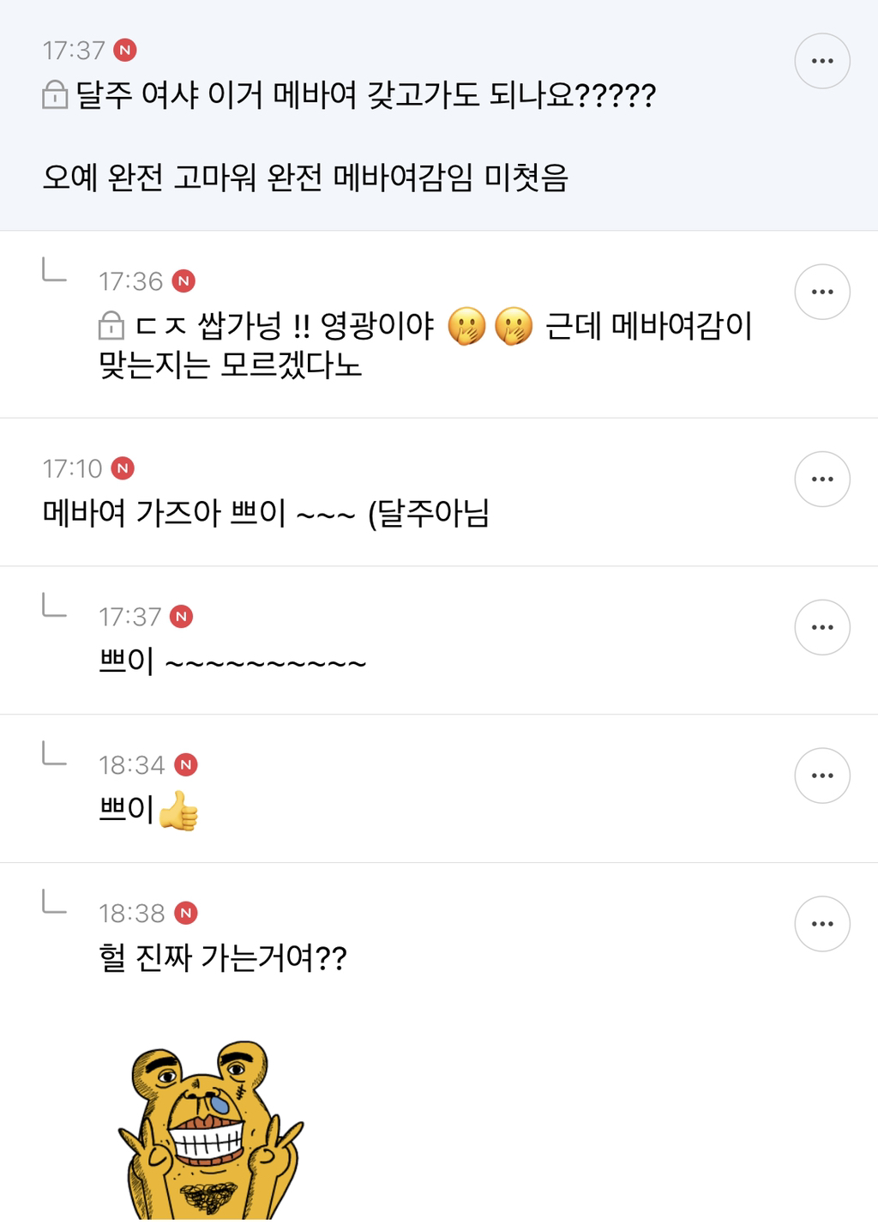Open the more menu for the ㄷㅈ 쌉가넝 reply
The width and height of the screenshot is (878, 1225).
tap(821, 292)
